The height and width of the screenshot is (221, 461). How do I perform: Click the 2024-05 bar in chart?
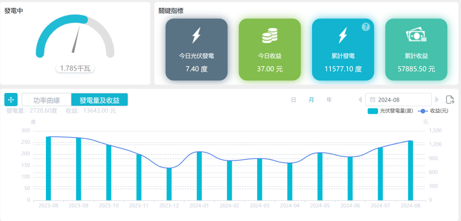click(320, 177)
